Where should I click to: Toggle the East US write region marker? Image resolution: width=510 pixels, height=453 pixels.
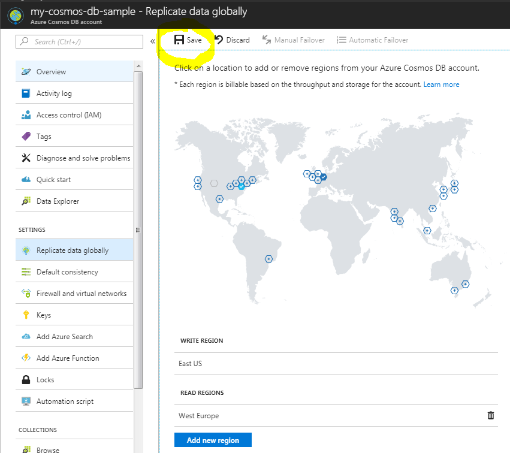pos(242,186)
